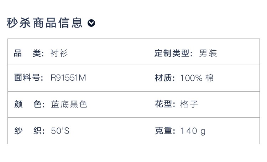Select the 纱织 label
The height and width of the screenshot is (162, 267).
point(29,131)
